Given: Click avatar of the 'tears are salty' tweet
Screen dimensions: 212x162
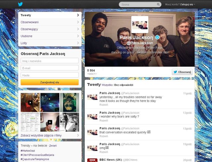Looking at the screenshot, I should [x=92, y=117].
